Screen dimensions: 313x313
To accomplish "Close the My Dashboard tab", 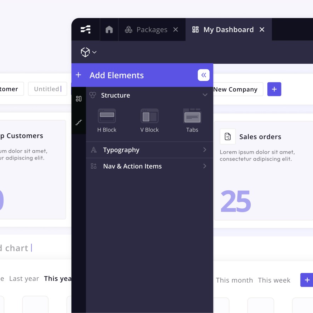I will tap(262, 30).
